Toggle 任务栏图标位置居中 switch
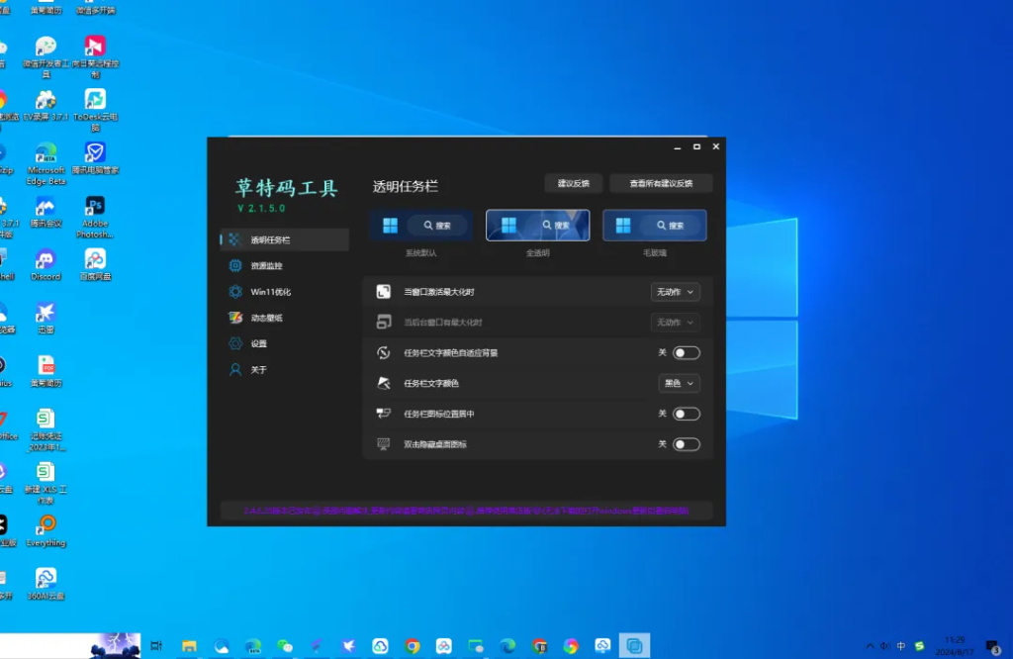The width and height of the screenshot is (1013, 659). click(x=687, y=414)
